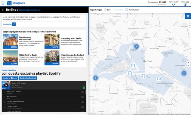Share on Facebook via the small f icon
Screen dimensions: 191x115
click(x=14, y=24)
